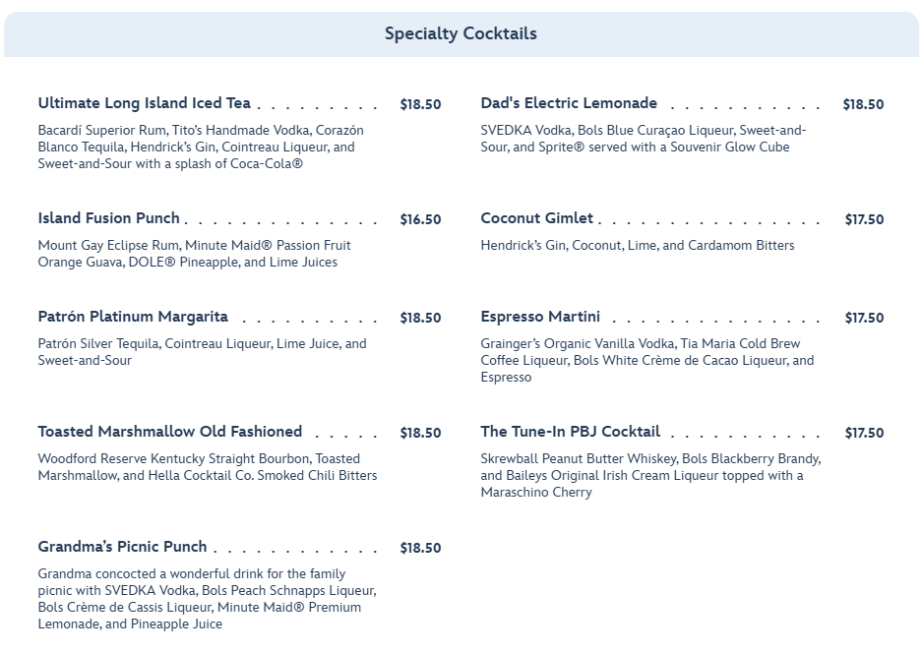Click the Toasted Marshmallow Old Fashioned ingredients
922x653 pixels.
point(208,467)
